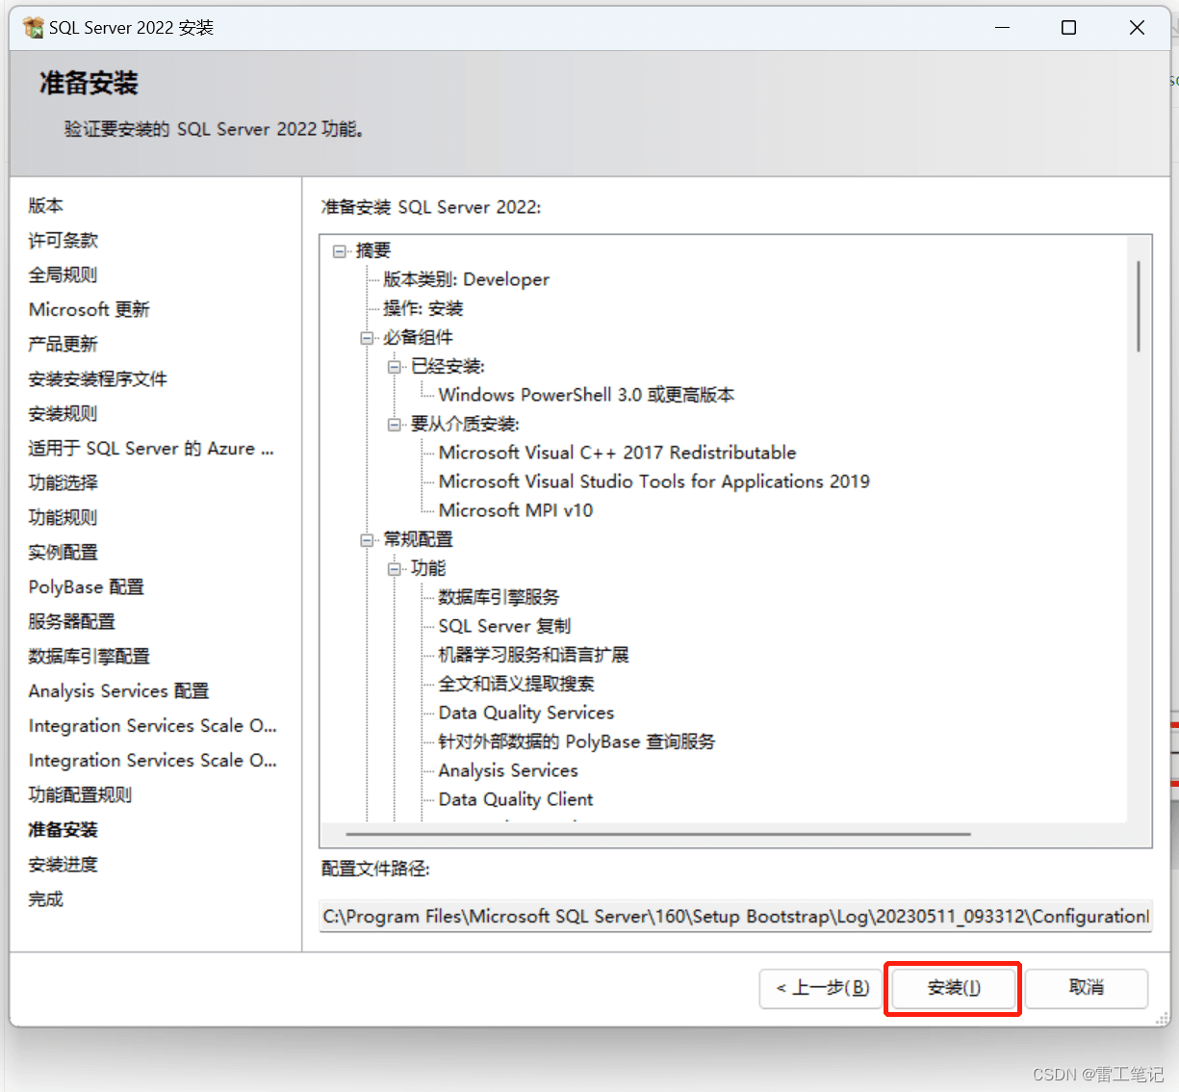Select the 产品更新 step

pos(64,344)
